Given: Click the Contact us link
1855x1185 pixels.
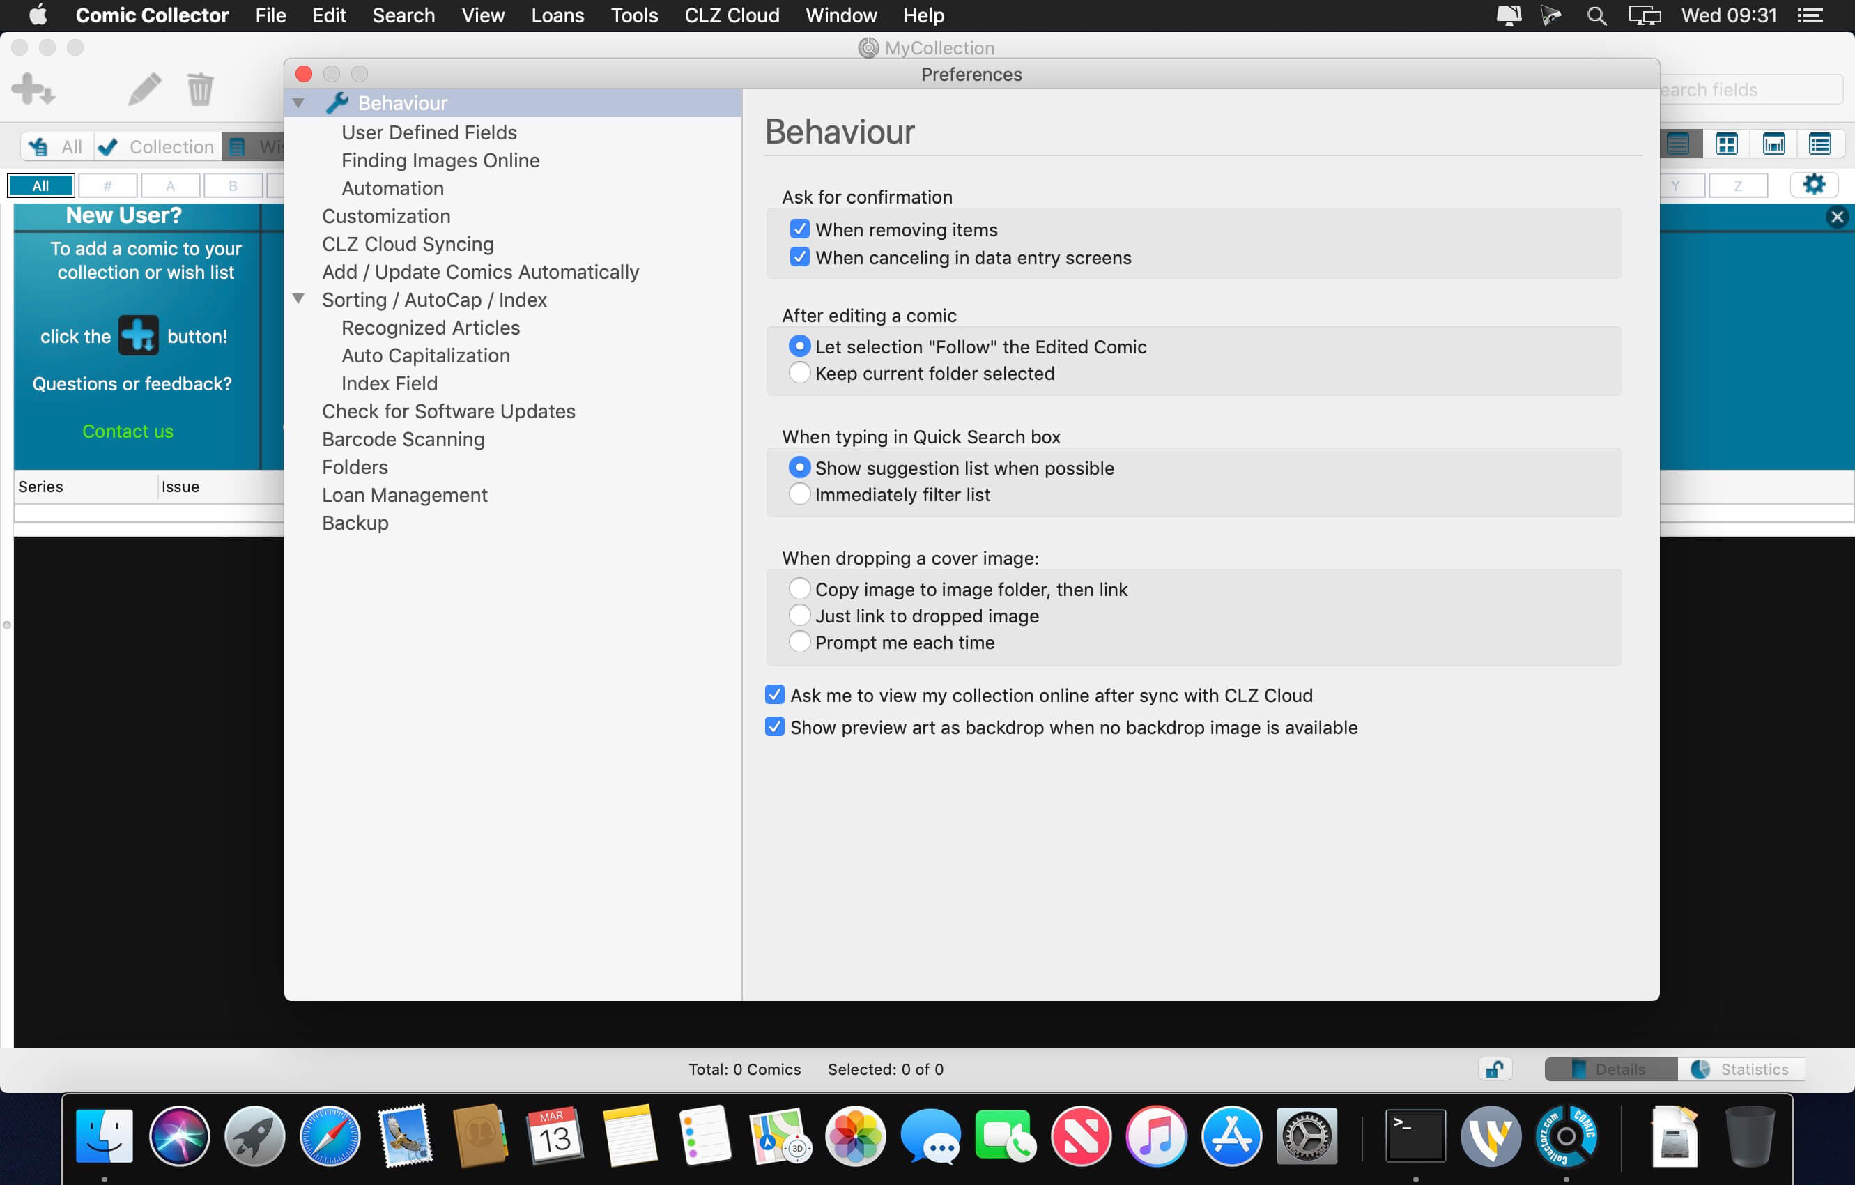Looking at the screenshot, I should click(128, 431).
